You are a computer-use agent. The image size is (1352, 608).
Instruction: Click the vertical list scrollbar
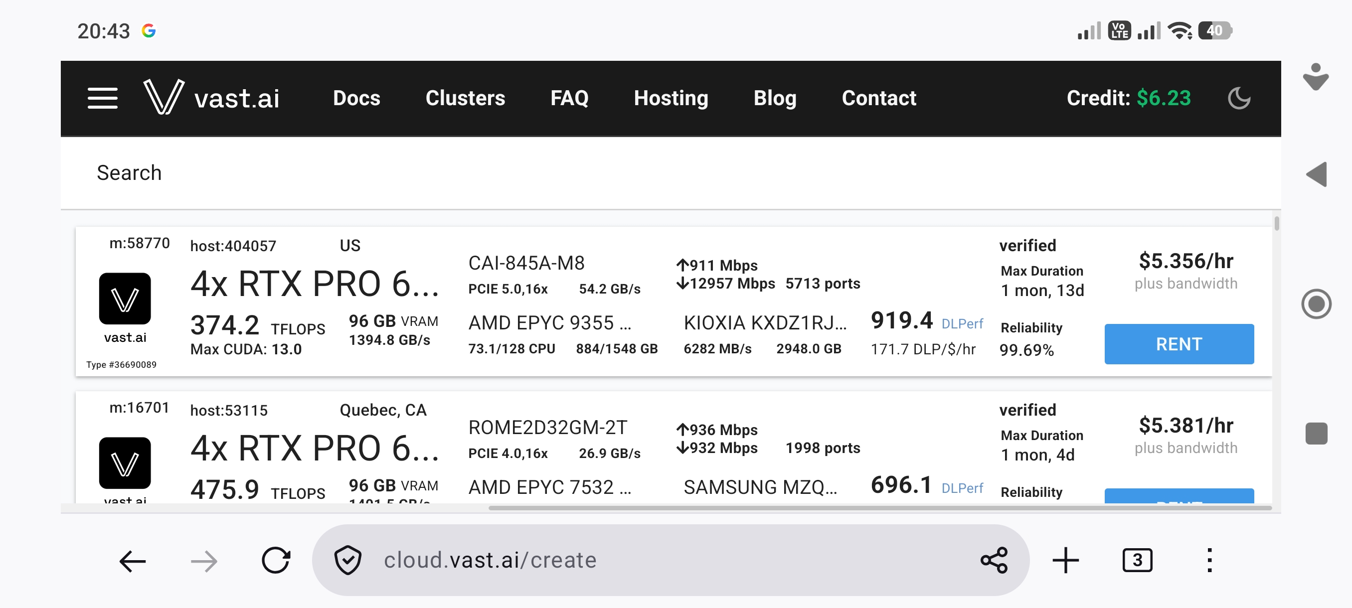tap(1276, 223)
